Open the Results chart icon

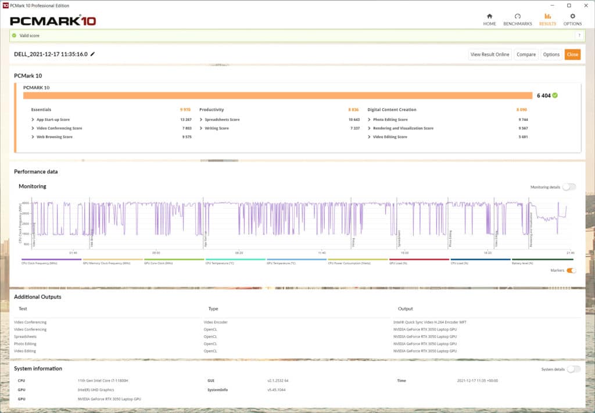point(547,16)
